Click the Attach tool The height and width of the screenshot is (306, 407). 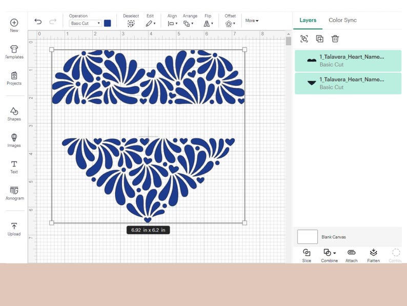point(352,256)
